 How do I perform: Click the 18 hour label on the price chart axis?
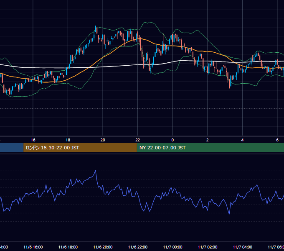tap(68, 140)
